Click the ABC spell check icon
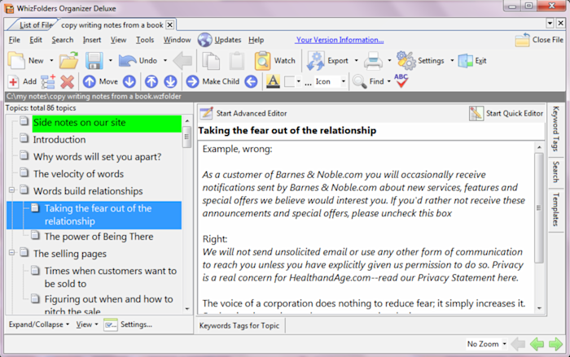 click(401, 81)
